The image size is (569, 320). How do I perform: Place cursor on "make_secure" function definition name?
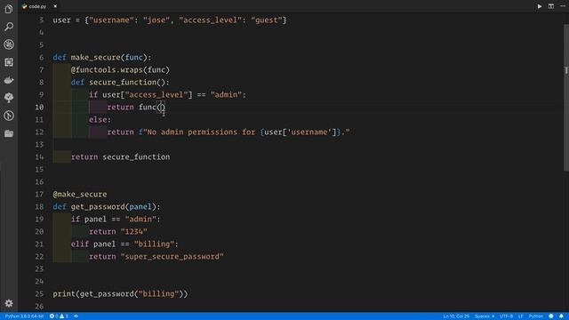[95, 57]
